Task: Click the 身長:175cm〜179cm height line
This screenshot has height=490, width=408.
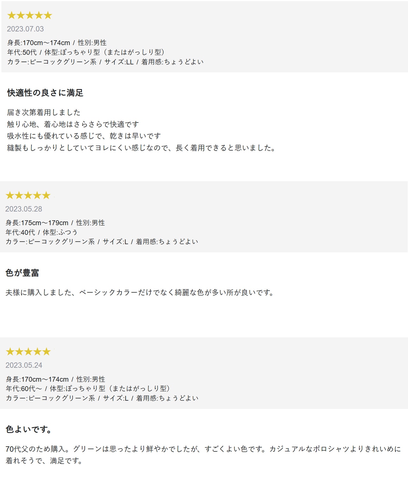Action: click(x=55, y=223)
